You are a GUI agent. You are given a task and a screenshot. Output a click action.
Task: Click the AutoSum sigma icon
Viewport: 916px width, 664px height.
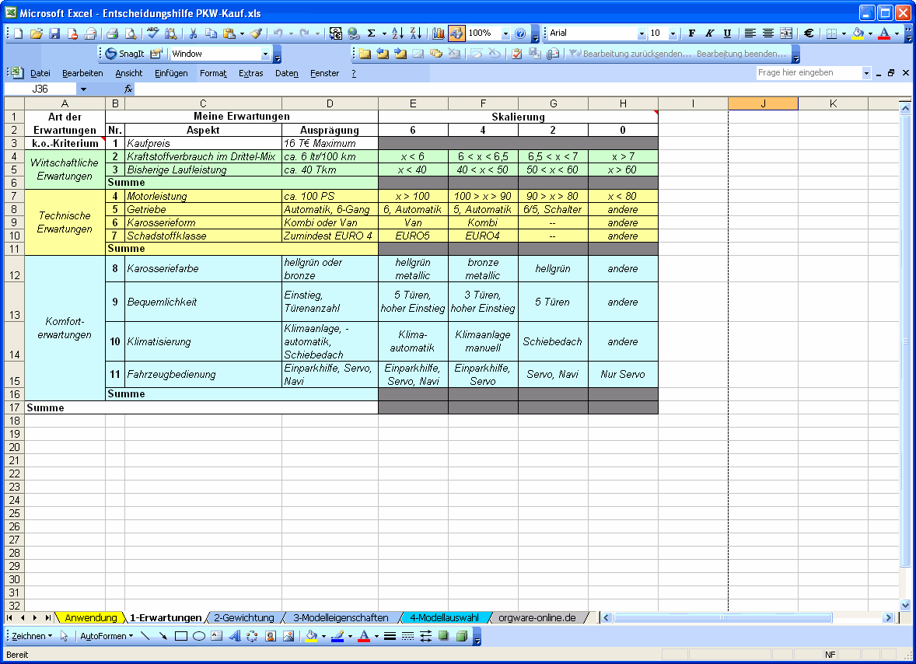(372, 33)
